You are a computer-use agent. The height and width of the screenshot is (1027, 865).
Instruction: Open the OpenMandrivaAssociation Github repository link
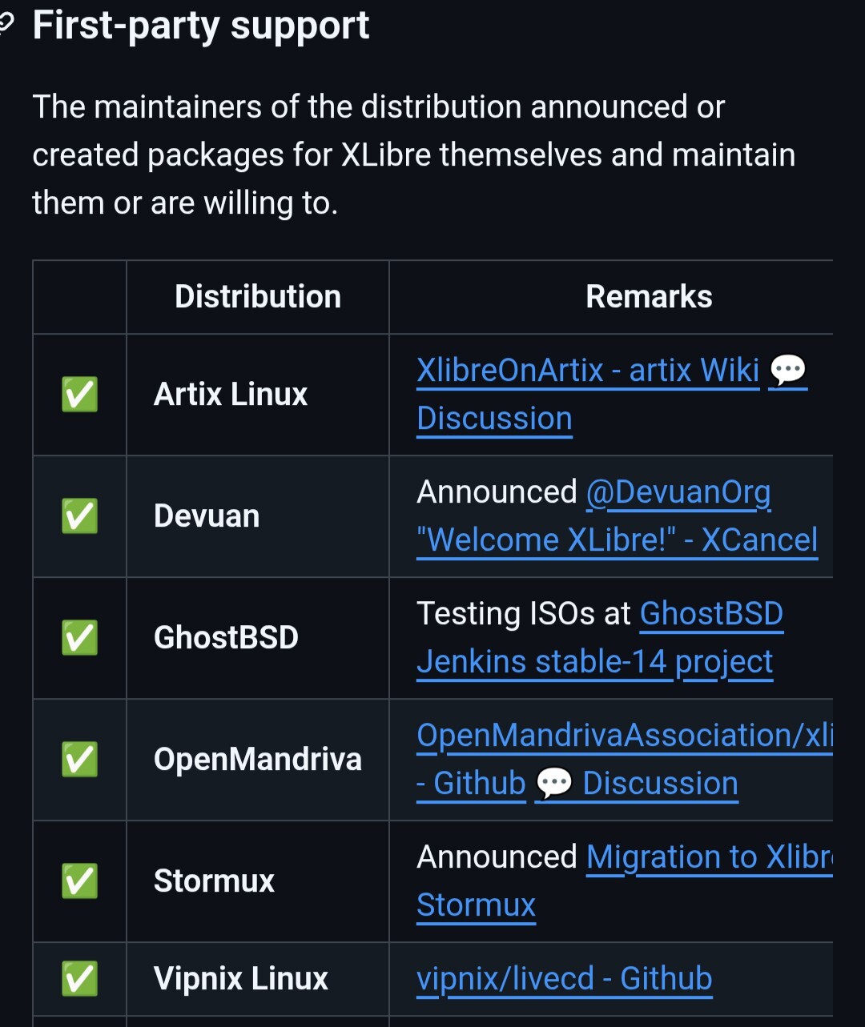[625, 760]
